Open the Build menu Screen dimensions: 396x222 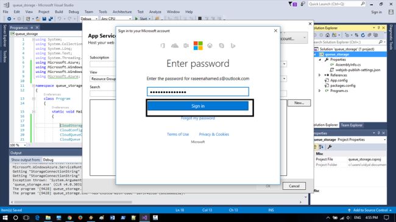coord(59,12)
